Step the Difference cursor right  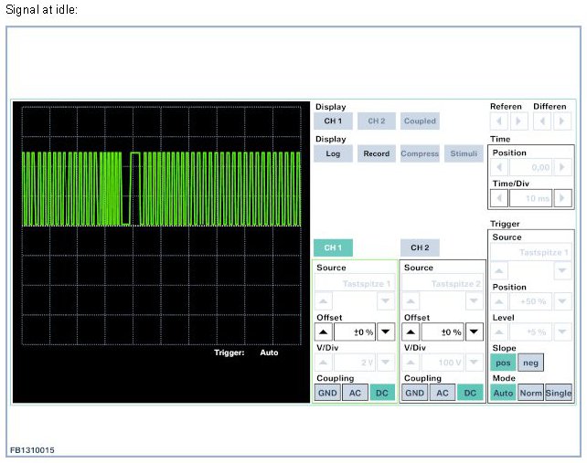[x=562, y=121]
